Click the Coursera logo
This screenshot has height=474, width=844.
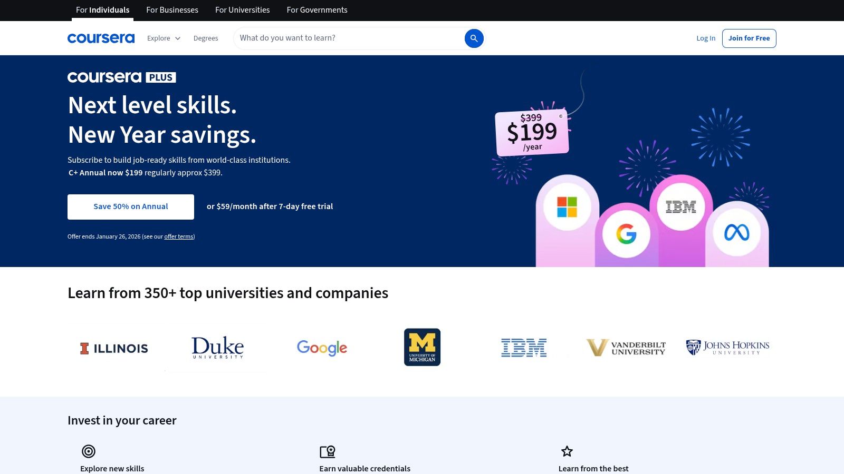pos(101,38)
